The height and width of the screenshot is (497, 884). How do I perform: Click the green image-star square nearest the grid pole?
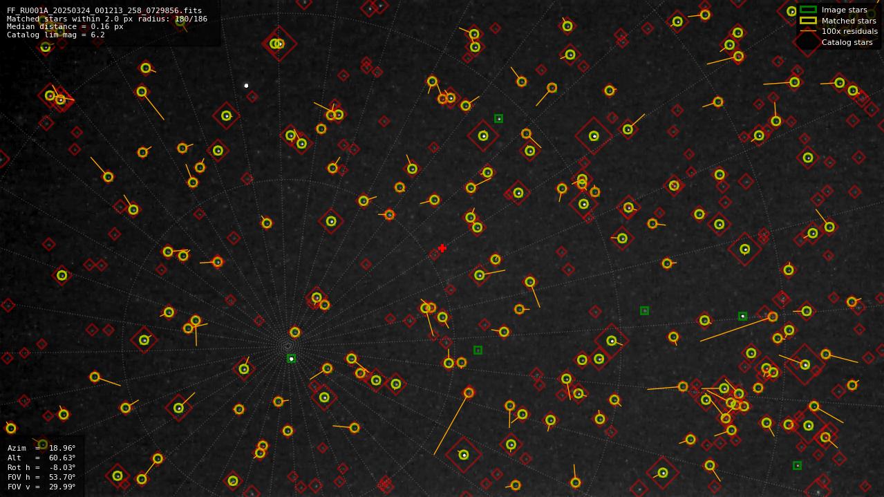point(291,359)
